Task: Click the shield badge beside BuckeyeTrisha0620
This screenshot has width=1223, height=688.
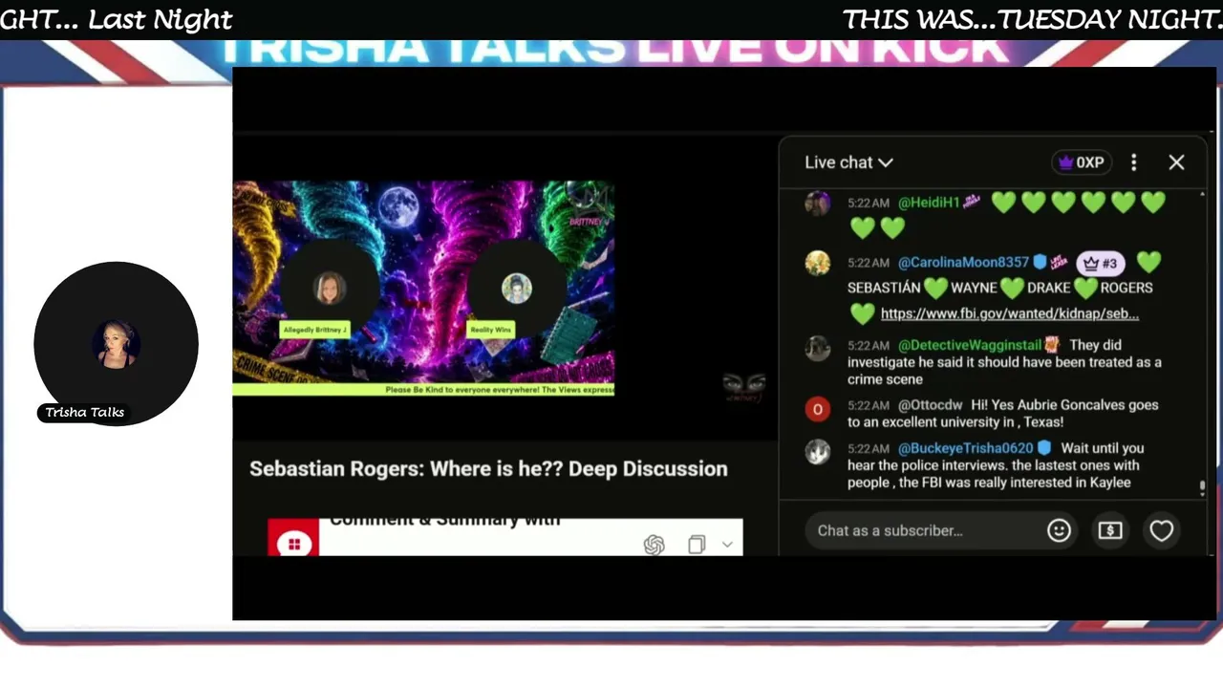Action: tap(1044, 448)
